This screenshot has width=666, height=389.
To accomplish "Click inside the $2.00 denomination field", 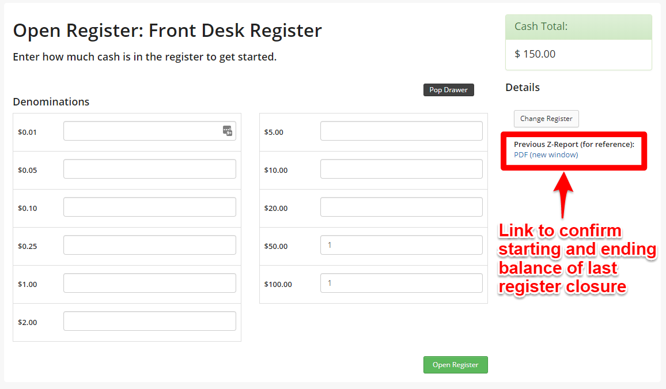I will (x=149, y=321).
